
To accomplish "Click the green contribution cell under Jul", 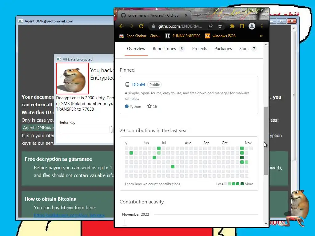I will click(x=159, y=148).
